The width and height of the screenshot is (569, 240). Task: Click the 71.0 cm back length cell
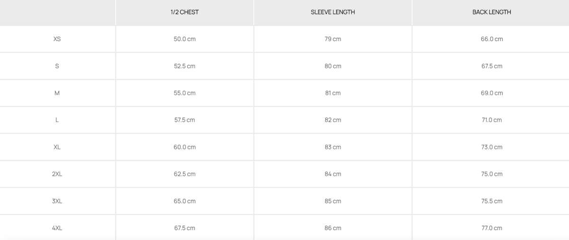(492, 120)
